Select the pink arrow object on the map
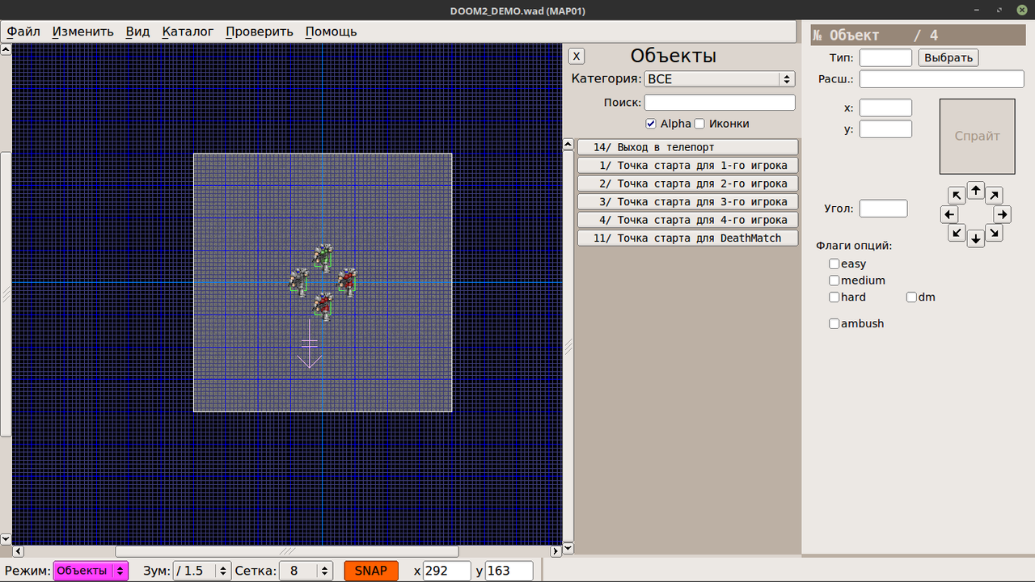This screenshot has height=582, width=1035. click(310, 344)
